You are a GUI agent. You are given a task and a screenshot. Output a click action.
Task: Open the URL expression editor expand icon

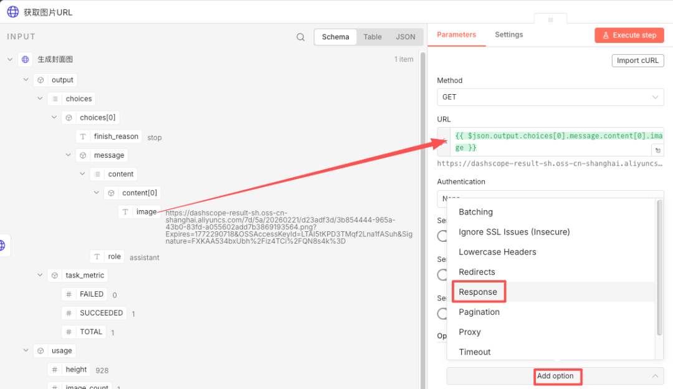point(657,150)
